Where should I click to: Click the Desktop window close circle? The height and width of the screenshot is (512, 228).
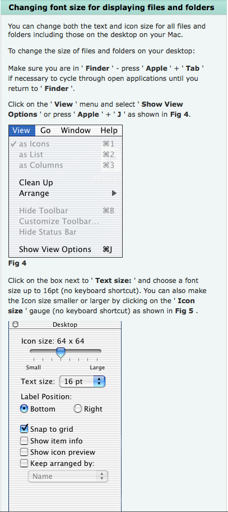[15, 324]
